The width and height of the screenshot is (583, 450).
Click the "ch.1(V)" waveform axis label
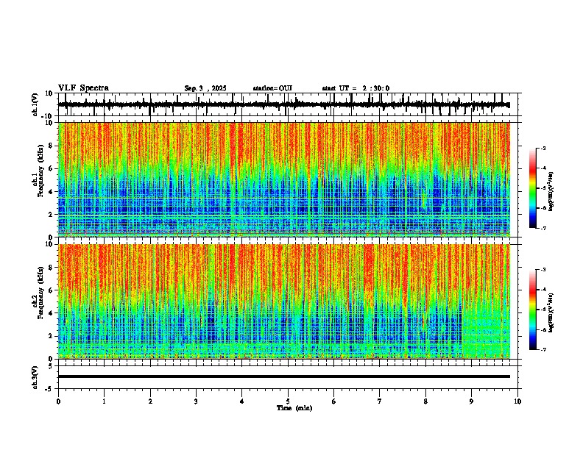click(x=35, y=104)
